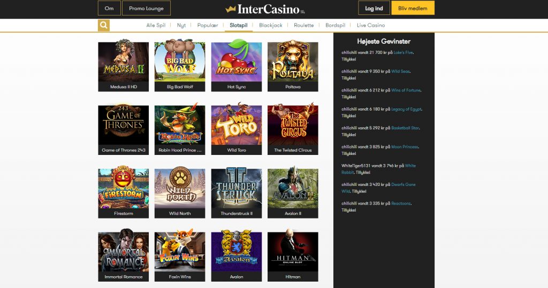Viewport: 548px width, 288px height.
Task: Follow the Reactoonz link
Action: (401, 203)
